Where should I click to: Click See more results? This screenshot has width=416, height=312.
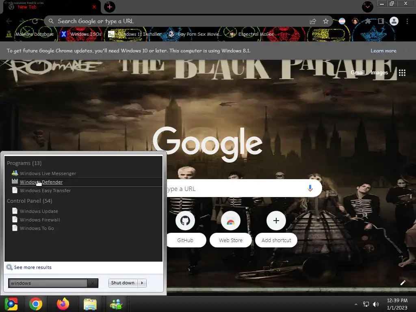click(x=29, y=267)
